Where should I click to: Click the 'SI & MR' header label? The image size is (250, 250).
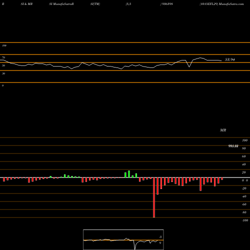pos(26,4)
